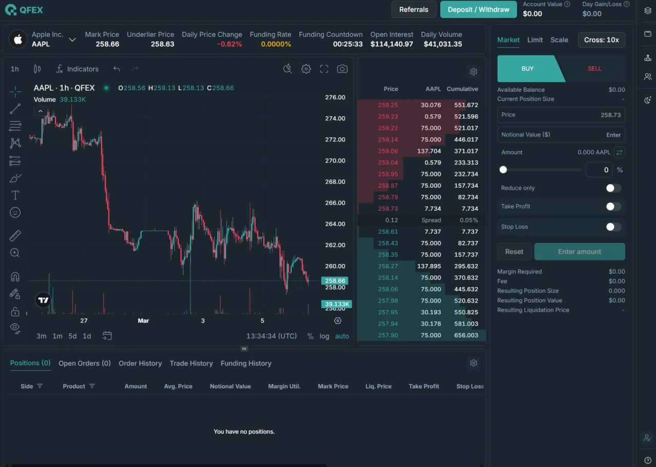Toggle auto scale on chart
656x467 pixels.
click(342, 336)
